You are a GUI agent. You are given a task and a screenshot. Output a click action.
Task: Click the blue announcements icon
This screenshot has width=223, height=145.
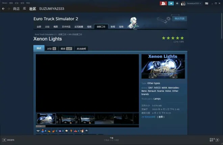(x=171, y=3)
